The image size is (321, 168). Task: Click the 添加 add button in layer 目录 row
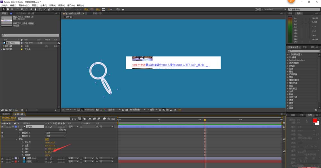(x=65, y=130)
